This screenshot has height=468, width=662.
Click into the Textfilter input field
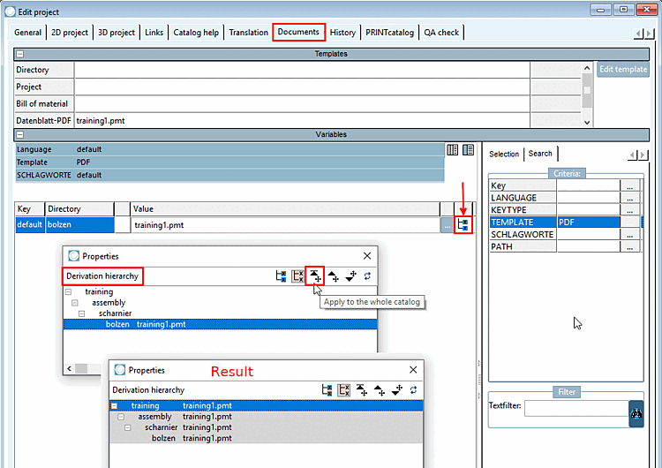pos(576,409)
